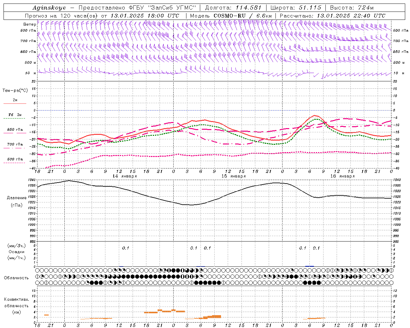Click the "Осадки" precipitation label

tap(17, 252)
